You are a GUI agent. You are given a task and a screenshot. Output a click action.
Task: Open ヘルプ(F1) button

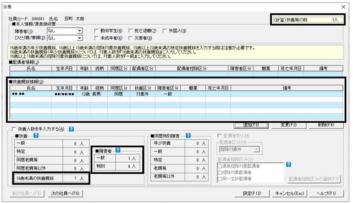(326, 194)
